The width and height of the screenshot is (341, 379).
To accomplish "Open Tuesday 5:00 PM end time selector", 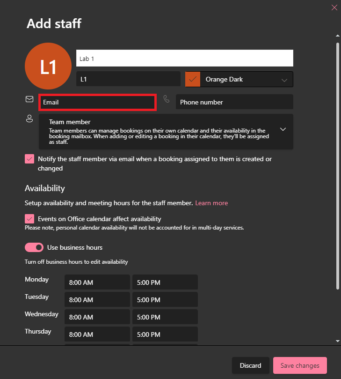I will tap(165, 299).
